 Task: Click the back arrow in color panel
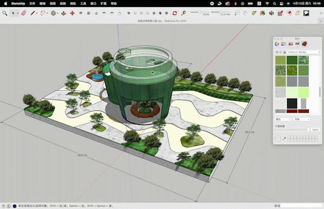coord(277,52)
